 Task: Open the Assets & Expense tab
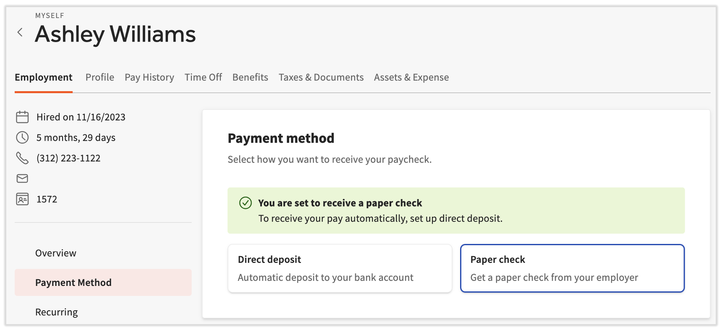(411, 77)
